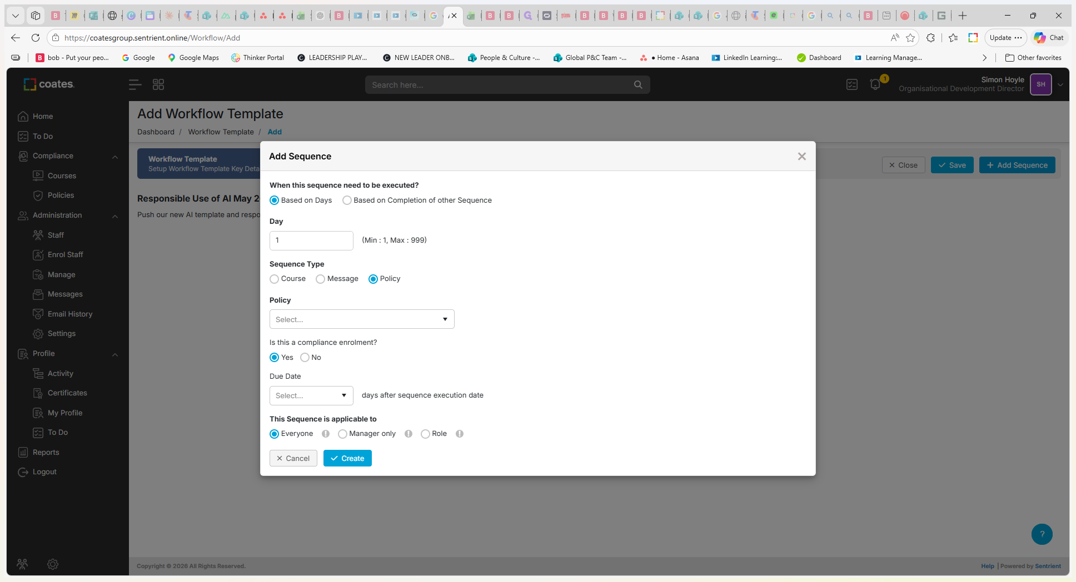Toggle the hamburger menu icon
Screen dimensions: 1076x582
pos(134,84)
